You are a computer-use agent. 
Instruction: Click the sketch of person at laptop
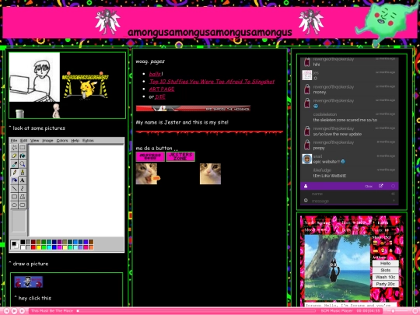click(x=34, y=77)
